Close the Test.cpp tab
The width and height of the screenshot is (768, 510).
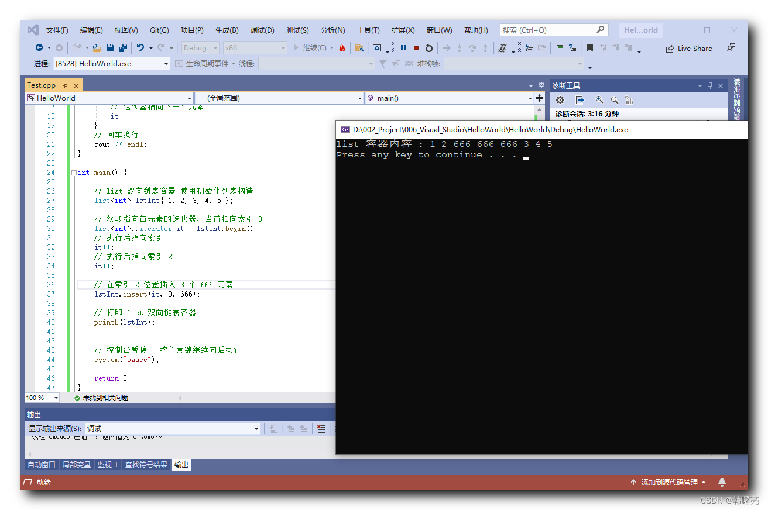point(76,85)
